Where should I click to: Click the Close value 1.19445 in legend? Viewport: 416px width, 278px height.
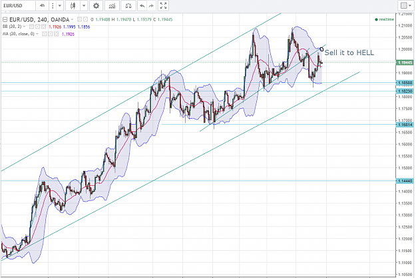pos(165,20)
